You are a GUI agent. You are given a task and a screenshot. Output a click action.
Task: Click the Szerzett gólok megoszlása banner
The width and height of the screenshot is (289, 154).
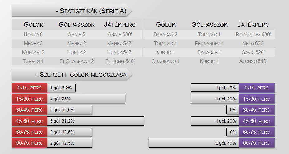point(72,75)
